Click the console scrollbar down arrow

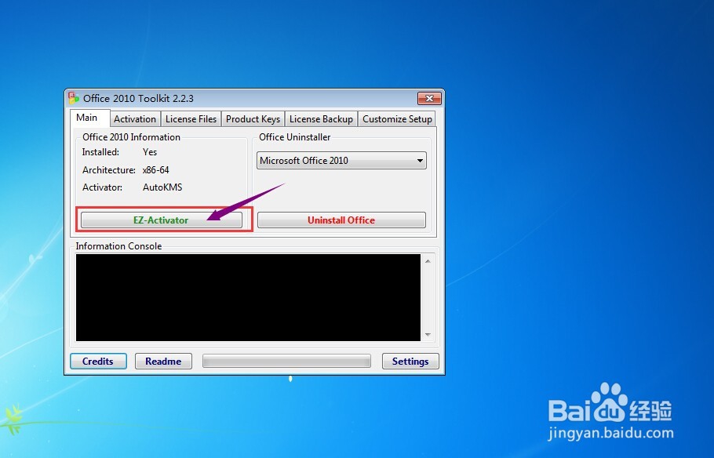click(428, 335)
